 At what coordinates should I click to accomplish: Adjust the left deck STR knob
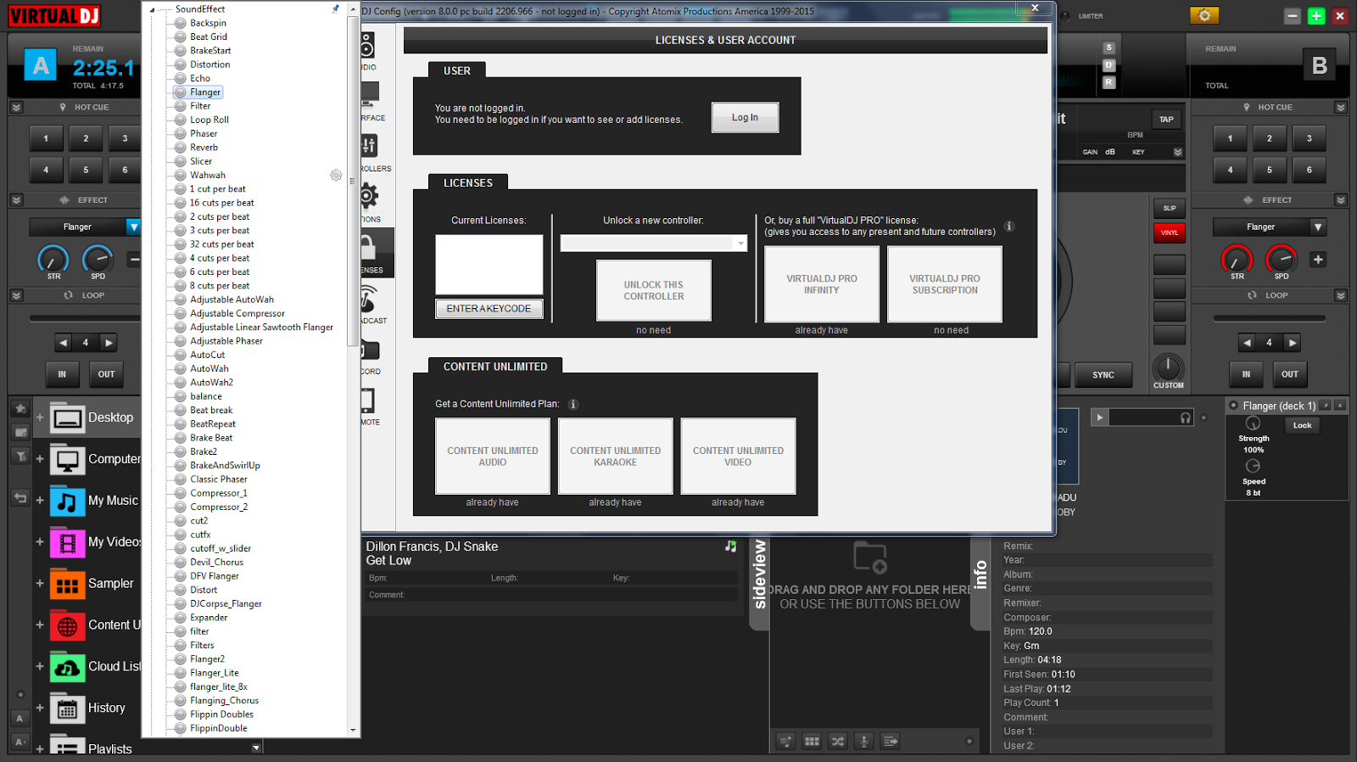[53, 260]
